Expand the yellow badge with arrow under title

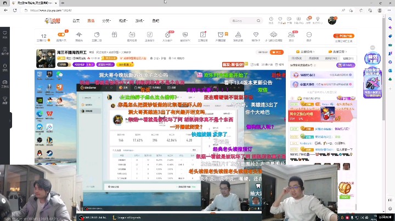pos(125,65)
